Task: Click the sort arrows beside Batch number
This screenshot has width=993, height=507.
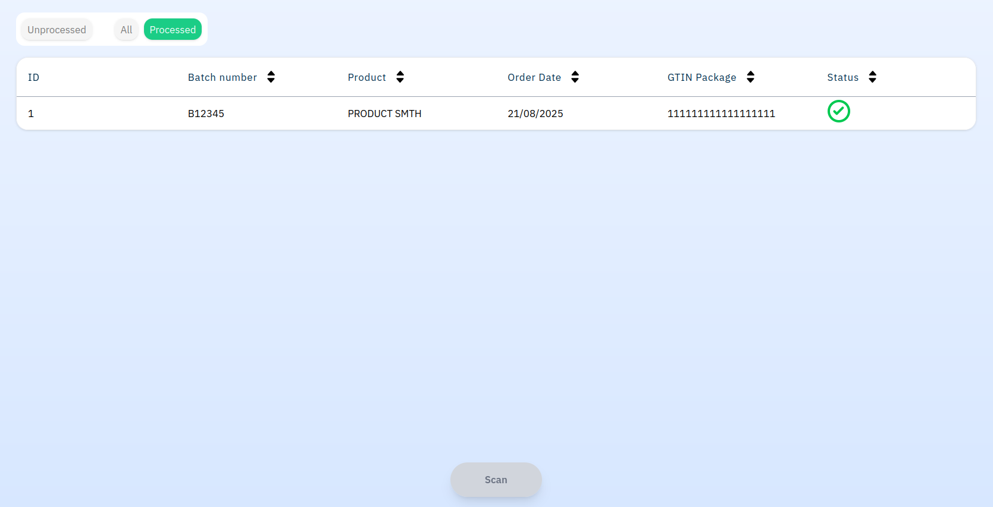Action: [x=271, y=77]
